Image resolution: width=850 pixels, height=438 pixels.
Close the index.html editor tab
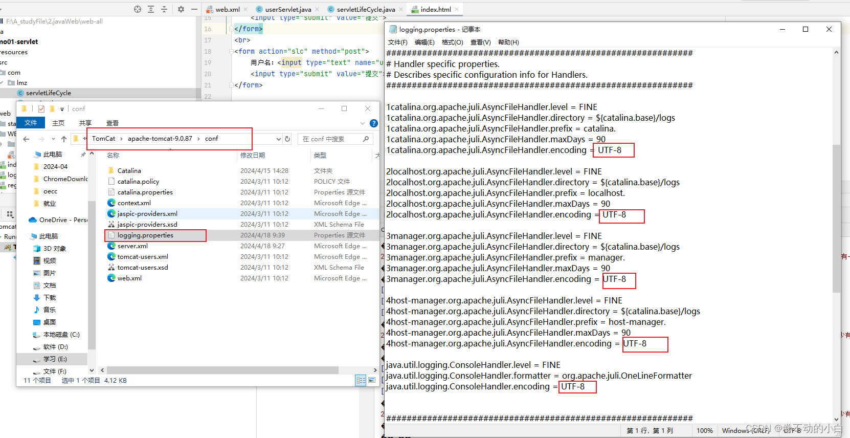[457, 9]
